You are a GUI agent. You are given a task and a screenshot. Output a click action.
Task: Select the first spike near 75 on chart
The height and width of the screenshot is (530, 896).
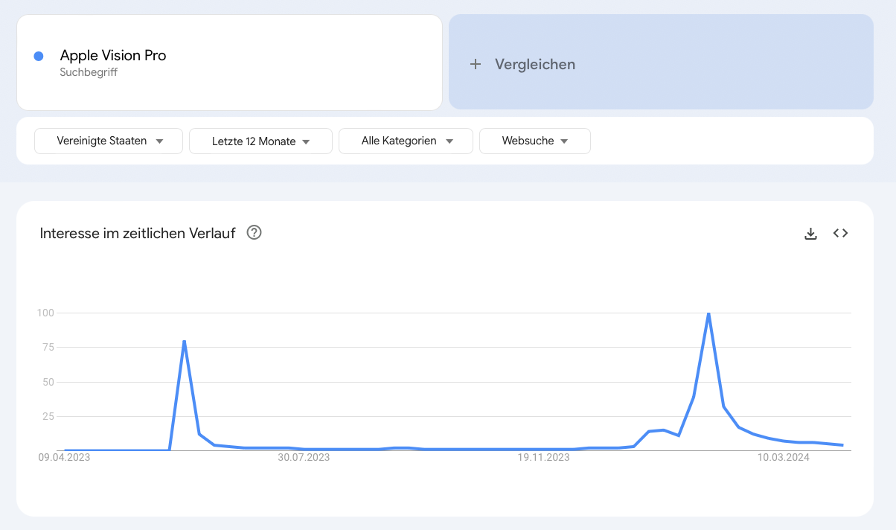tap(184, 341)
